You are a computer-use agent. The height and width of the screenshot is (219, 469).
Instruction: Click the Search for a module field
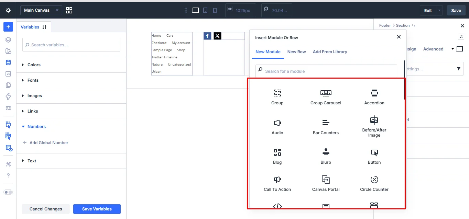point(326,71)
